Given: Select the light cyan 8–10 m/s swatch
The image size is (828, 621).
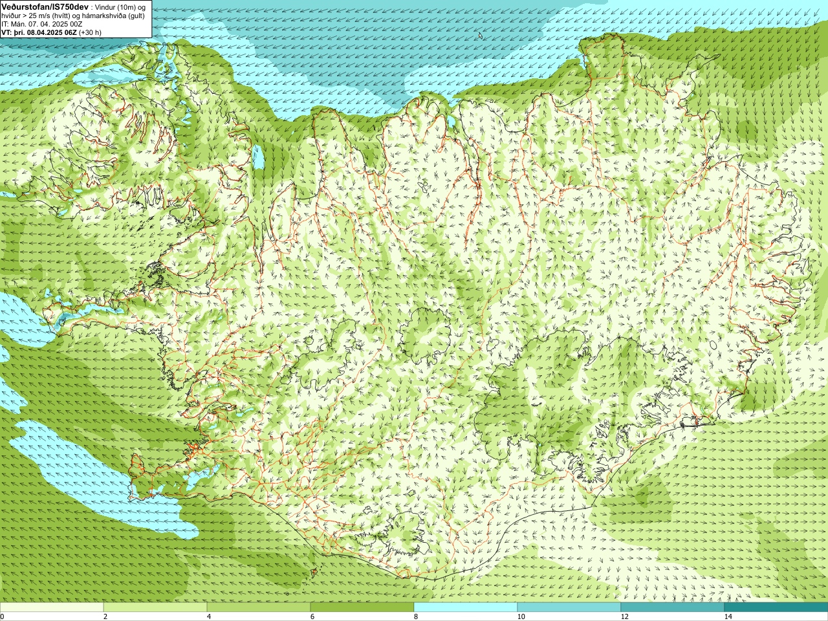Looking at the screenshot, I should [x=466, y=607].
